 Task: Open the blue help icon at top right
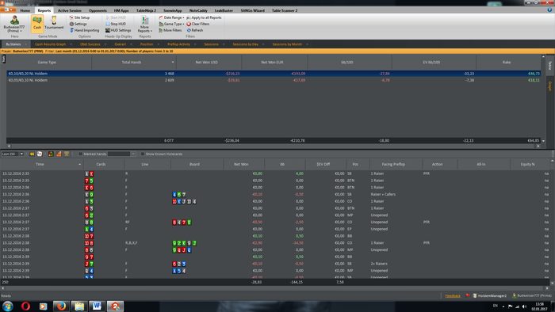549,10
